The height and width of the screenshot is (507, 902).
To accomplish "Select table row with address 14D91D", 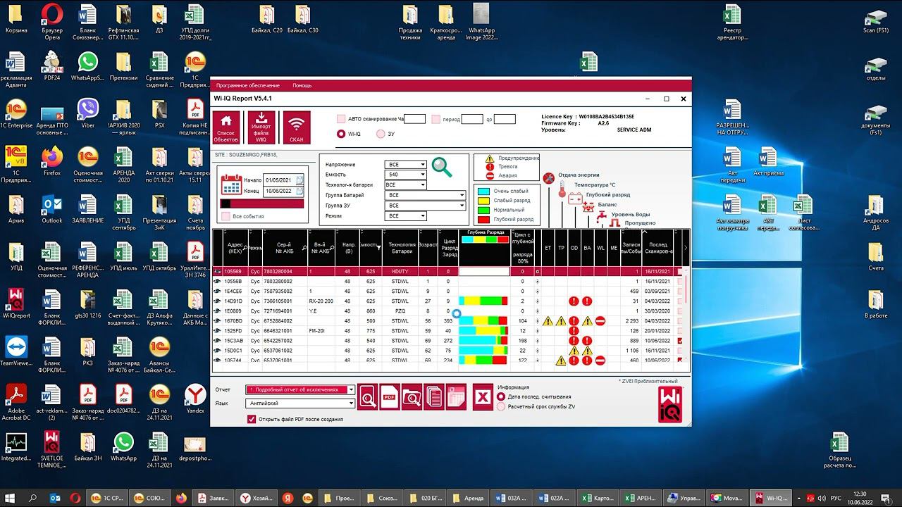I will [233, 301].
